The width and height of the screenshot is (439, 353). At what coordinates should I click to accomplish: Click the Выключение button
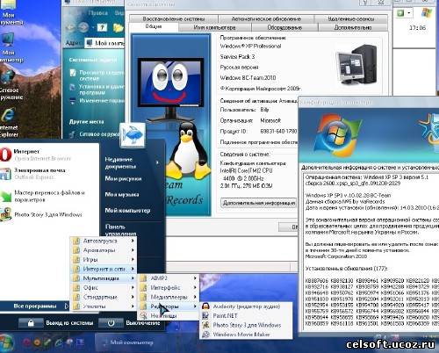coord(143,323)
